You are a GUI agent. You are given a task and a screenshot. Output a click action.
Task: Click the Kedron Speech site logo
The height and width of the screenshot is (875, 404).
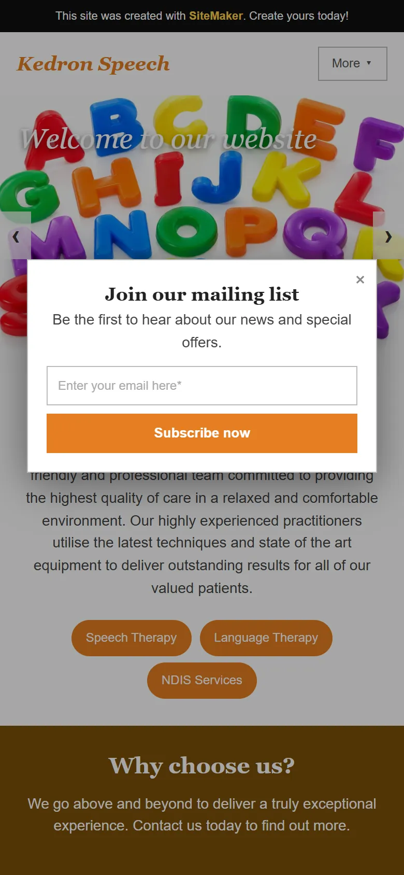click(x=93, y=64)
